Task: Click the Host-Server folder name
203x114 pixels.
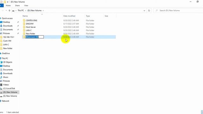Action: coord(31,27)
